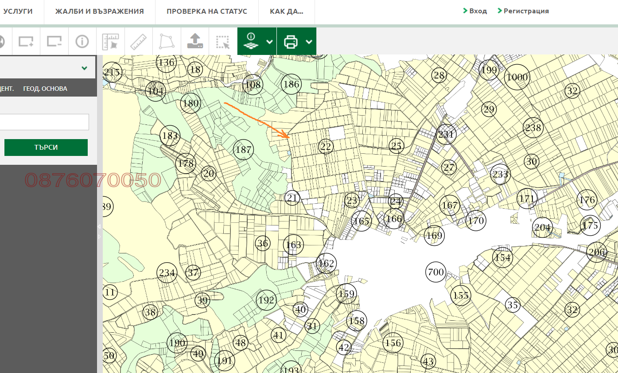Choose the polygon area measure tool
The width and height of the screenshot is (618, 373).
tap(167, 41)
